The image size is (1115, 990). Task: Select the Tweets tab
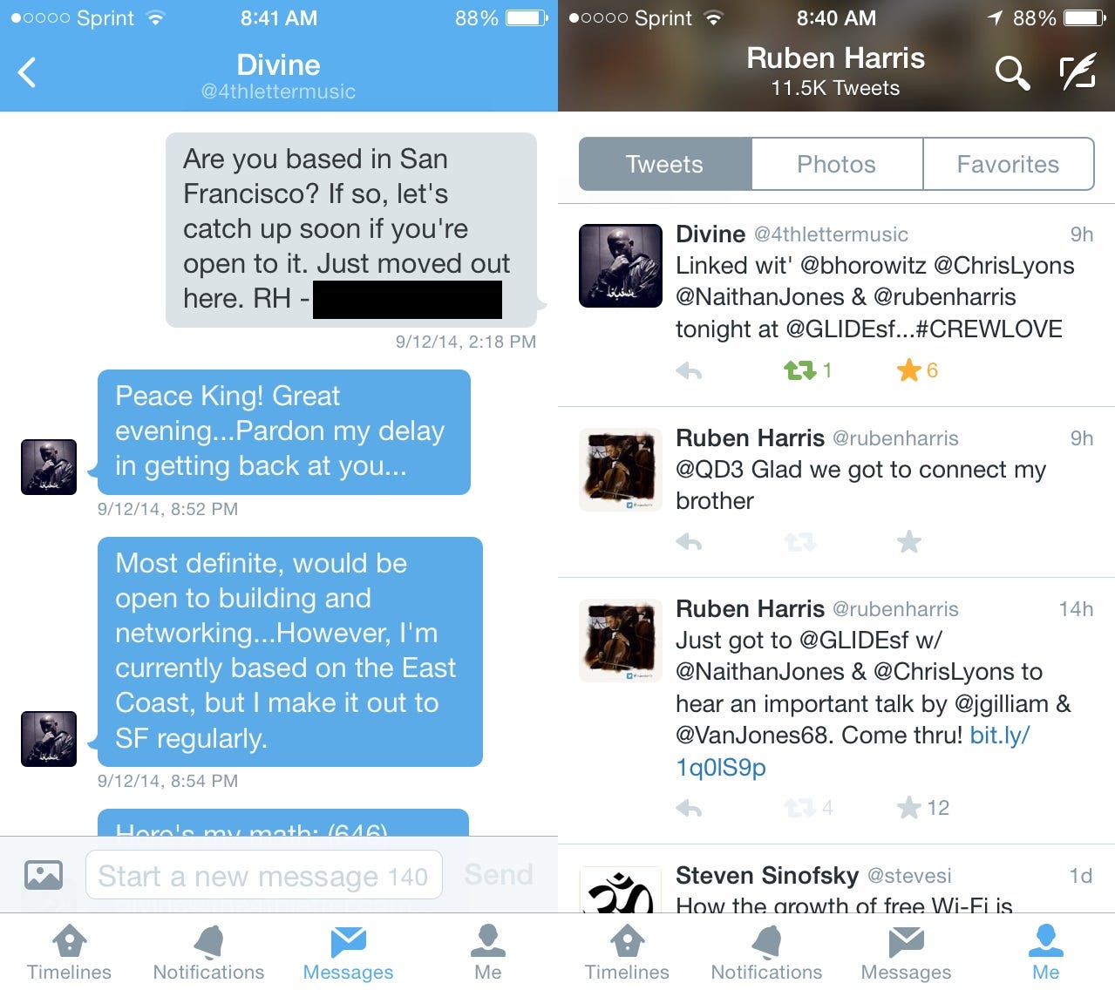pyautogui.click(x=665, y=164)
